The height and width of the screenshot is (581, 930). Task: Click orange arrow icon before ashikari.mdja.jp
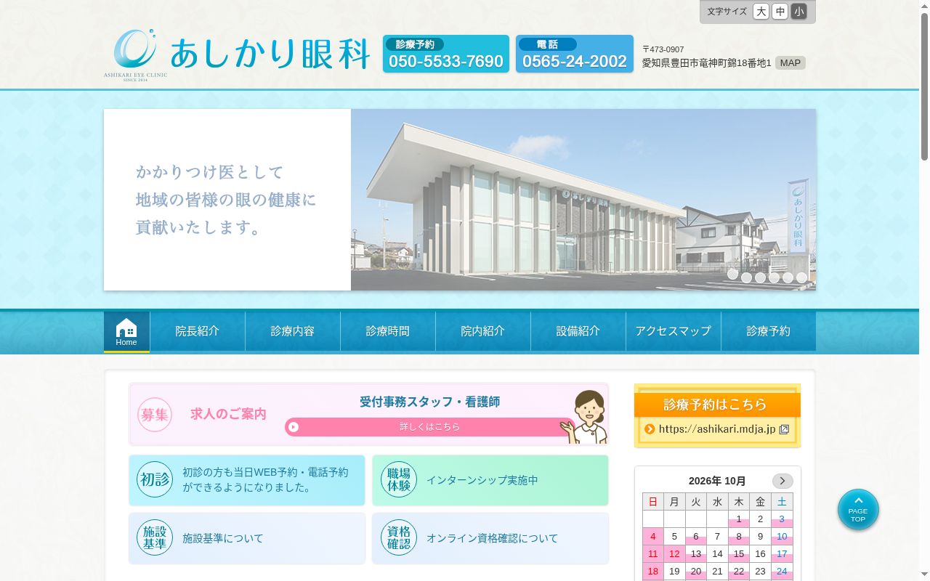coord(650,429)
